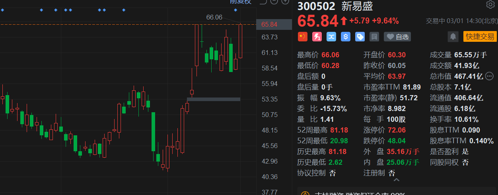Click the 66.06 high price chart label
The height and width of the screenshot is (195, 498).
[214, 18]
